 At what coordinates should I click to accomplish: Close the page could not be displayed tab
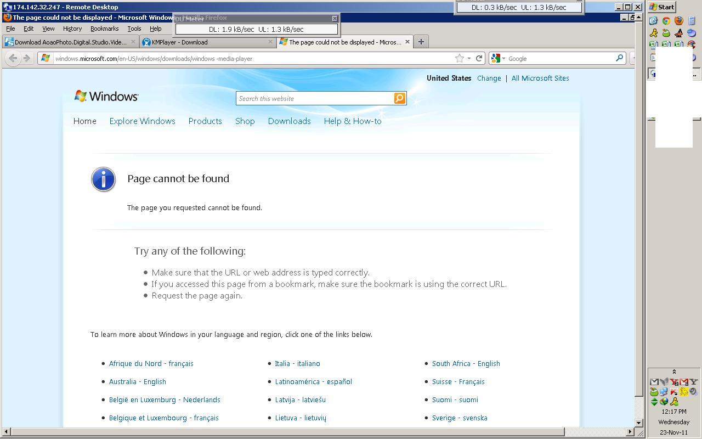pos(407,42)
